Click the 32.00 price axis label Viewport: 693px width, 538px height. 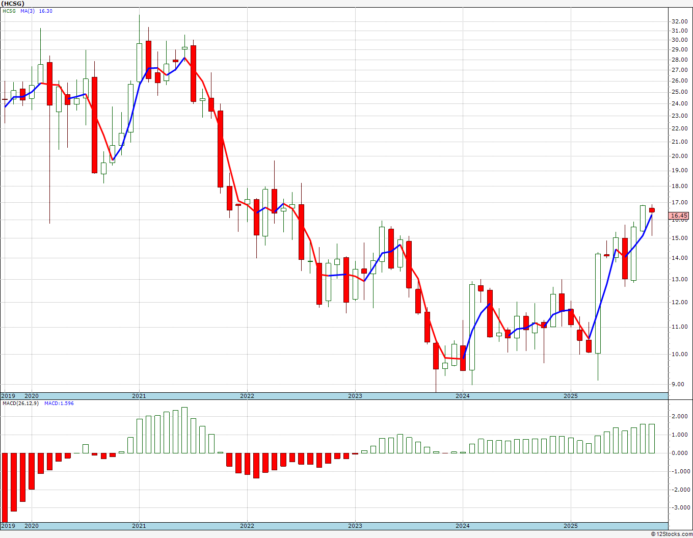(x=679, y=21)
